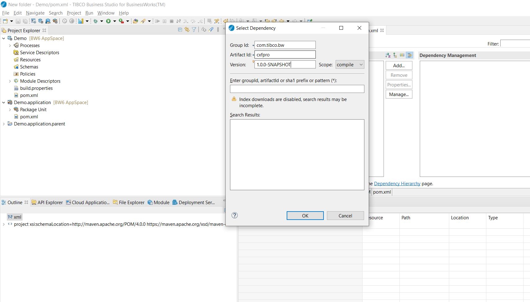The width and height of the screenshot is (530, 302).
Task: Click the Back yellow arrow navigation icon
Action: [x=281, y=21]
